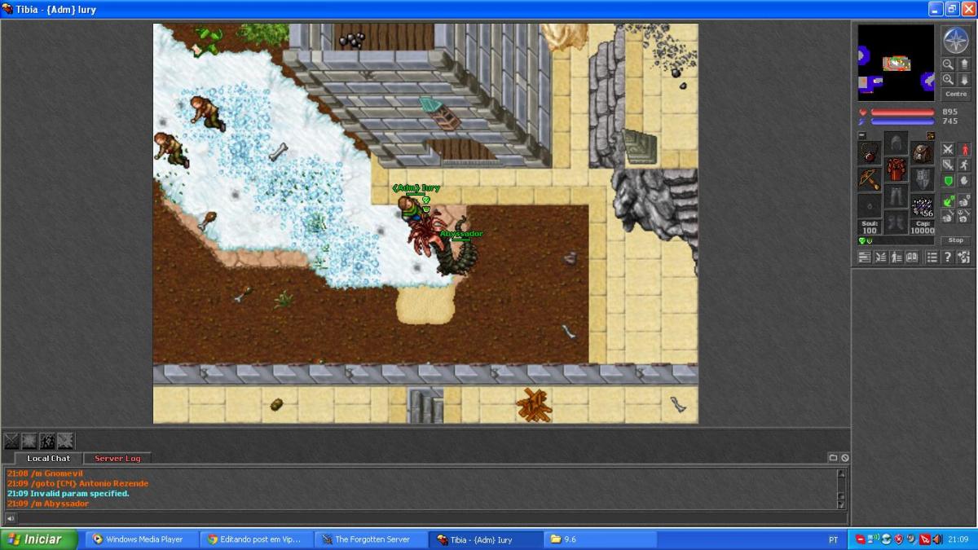Collapse the inventory panel with minus button
Viewport: 978px width, 550px height.
pyautogui.click(x=861, y=135)
